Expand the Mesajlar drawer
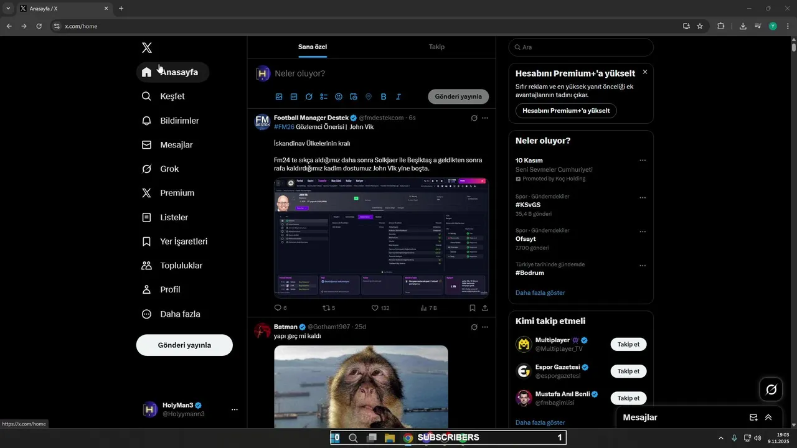 pos(768,418)
